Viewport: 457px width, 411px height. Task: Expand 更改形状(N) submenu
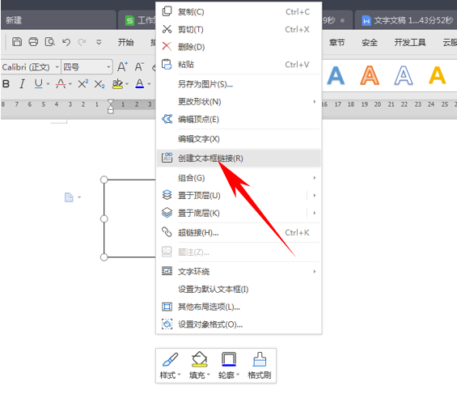tap(239, 102)
